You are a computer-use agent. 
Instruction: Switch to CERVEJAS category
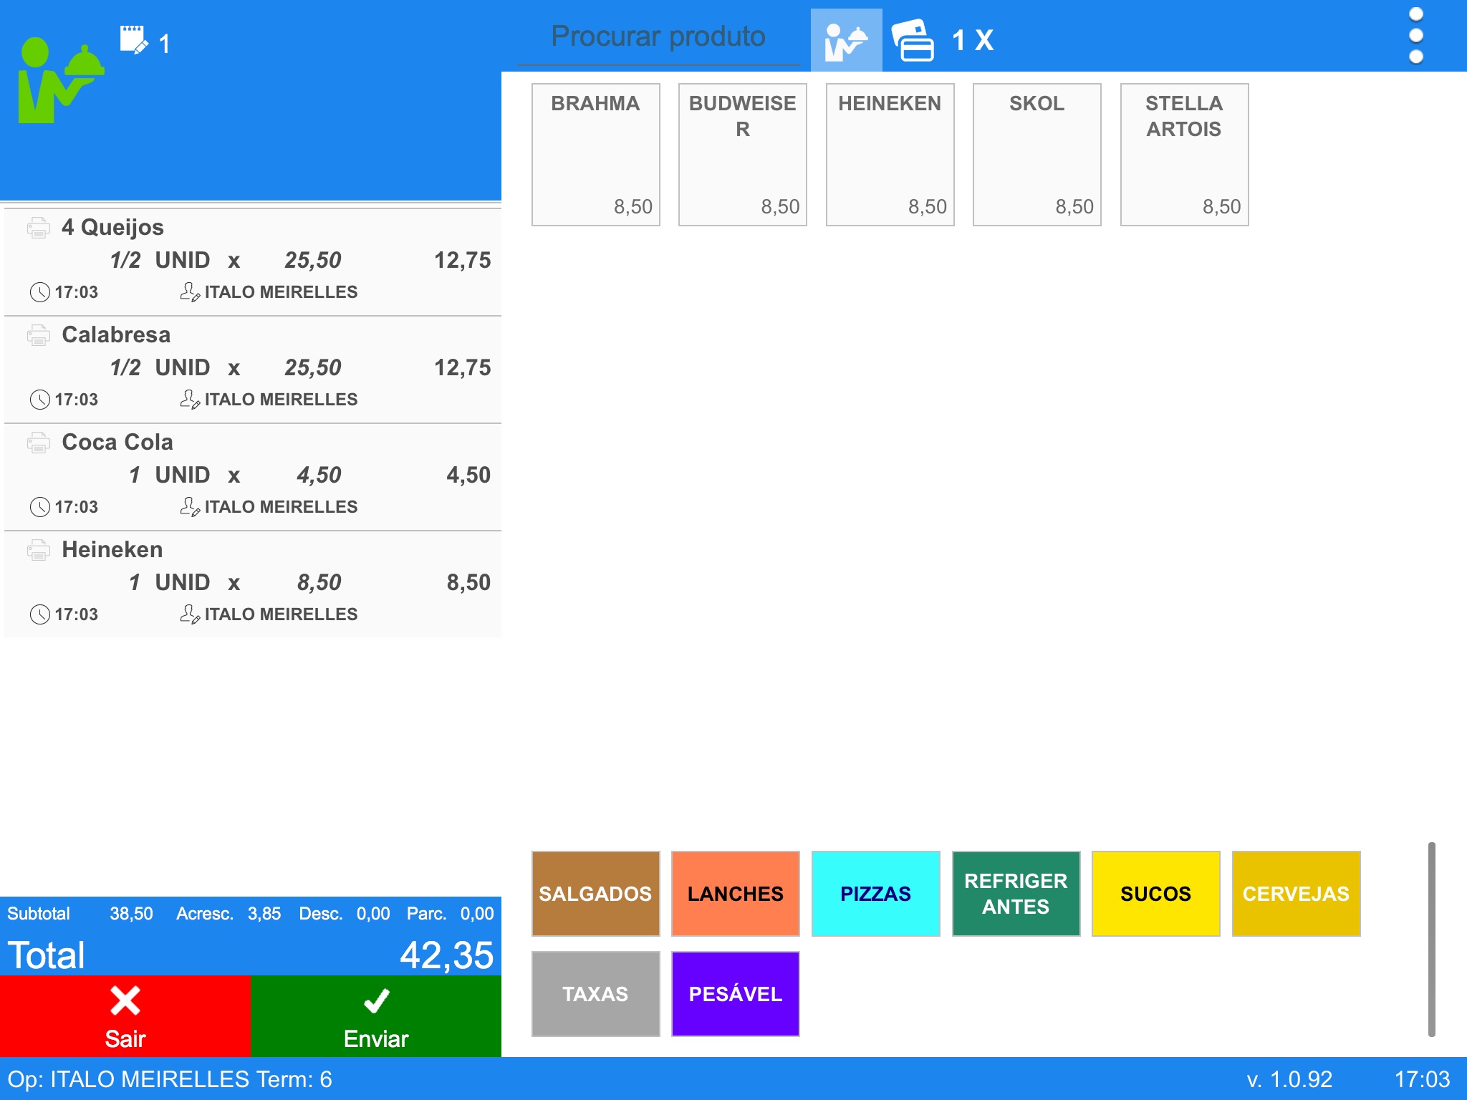point(1296,894)
